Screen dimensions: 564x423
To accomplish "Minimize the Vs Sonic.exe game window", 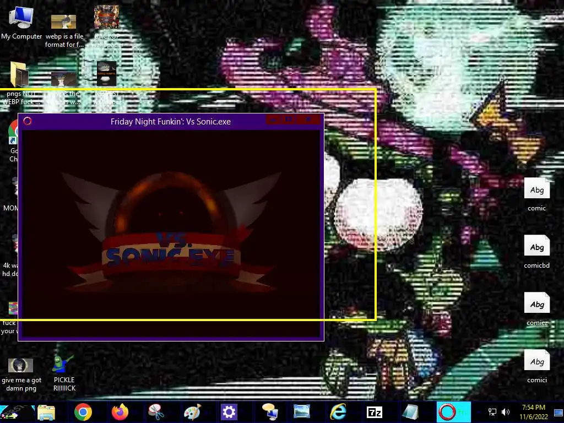I will pyautogui.click(x=273, y=120).
